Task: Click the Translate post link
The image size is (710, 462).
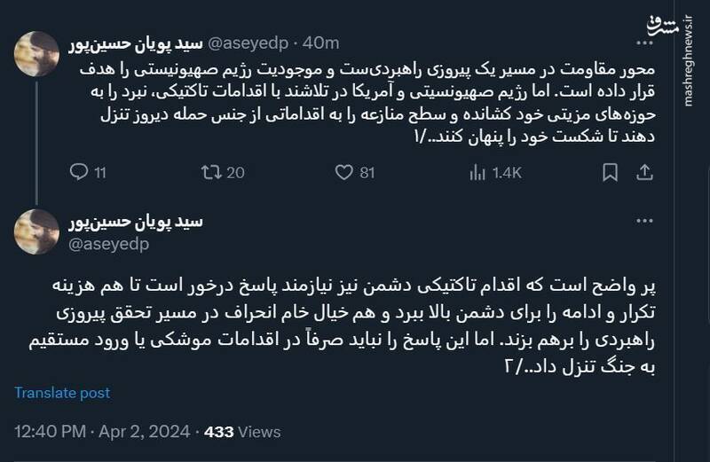Action: (x=62, y=393)
